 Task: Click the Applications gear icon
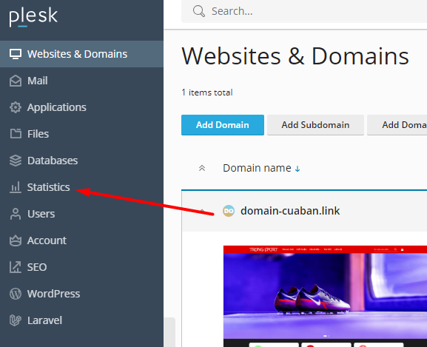click(16, 107)
